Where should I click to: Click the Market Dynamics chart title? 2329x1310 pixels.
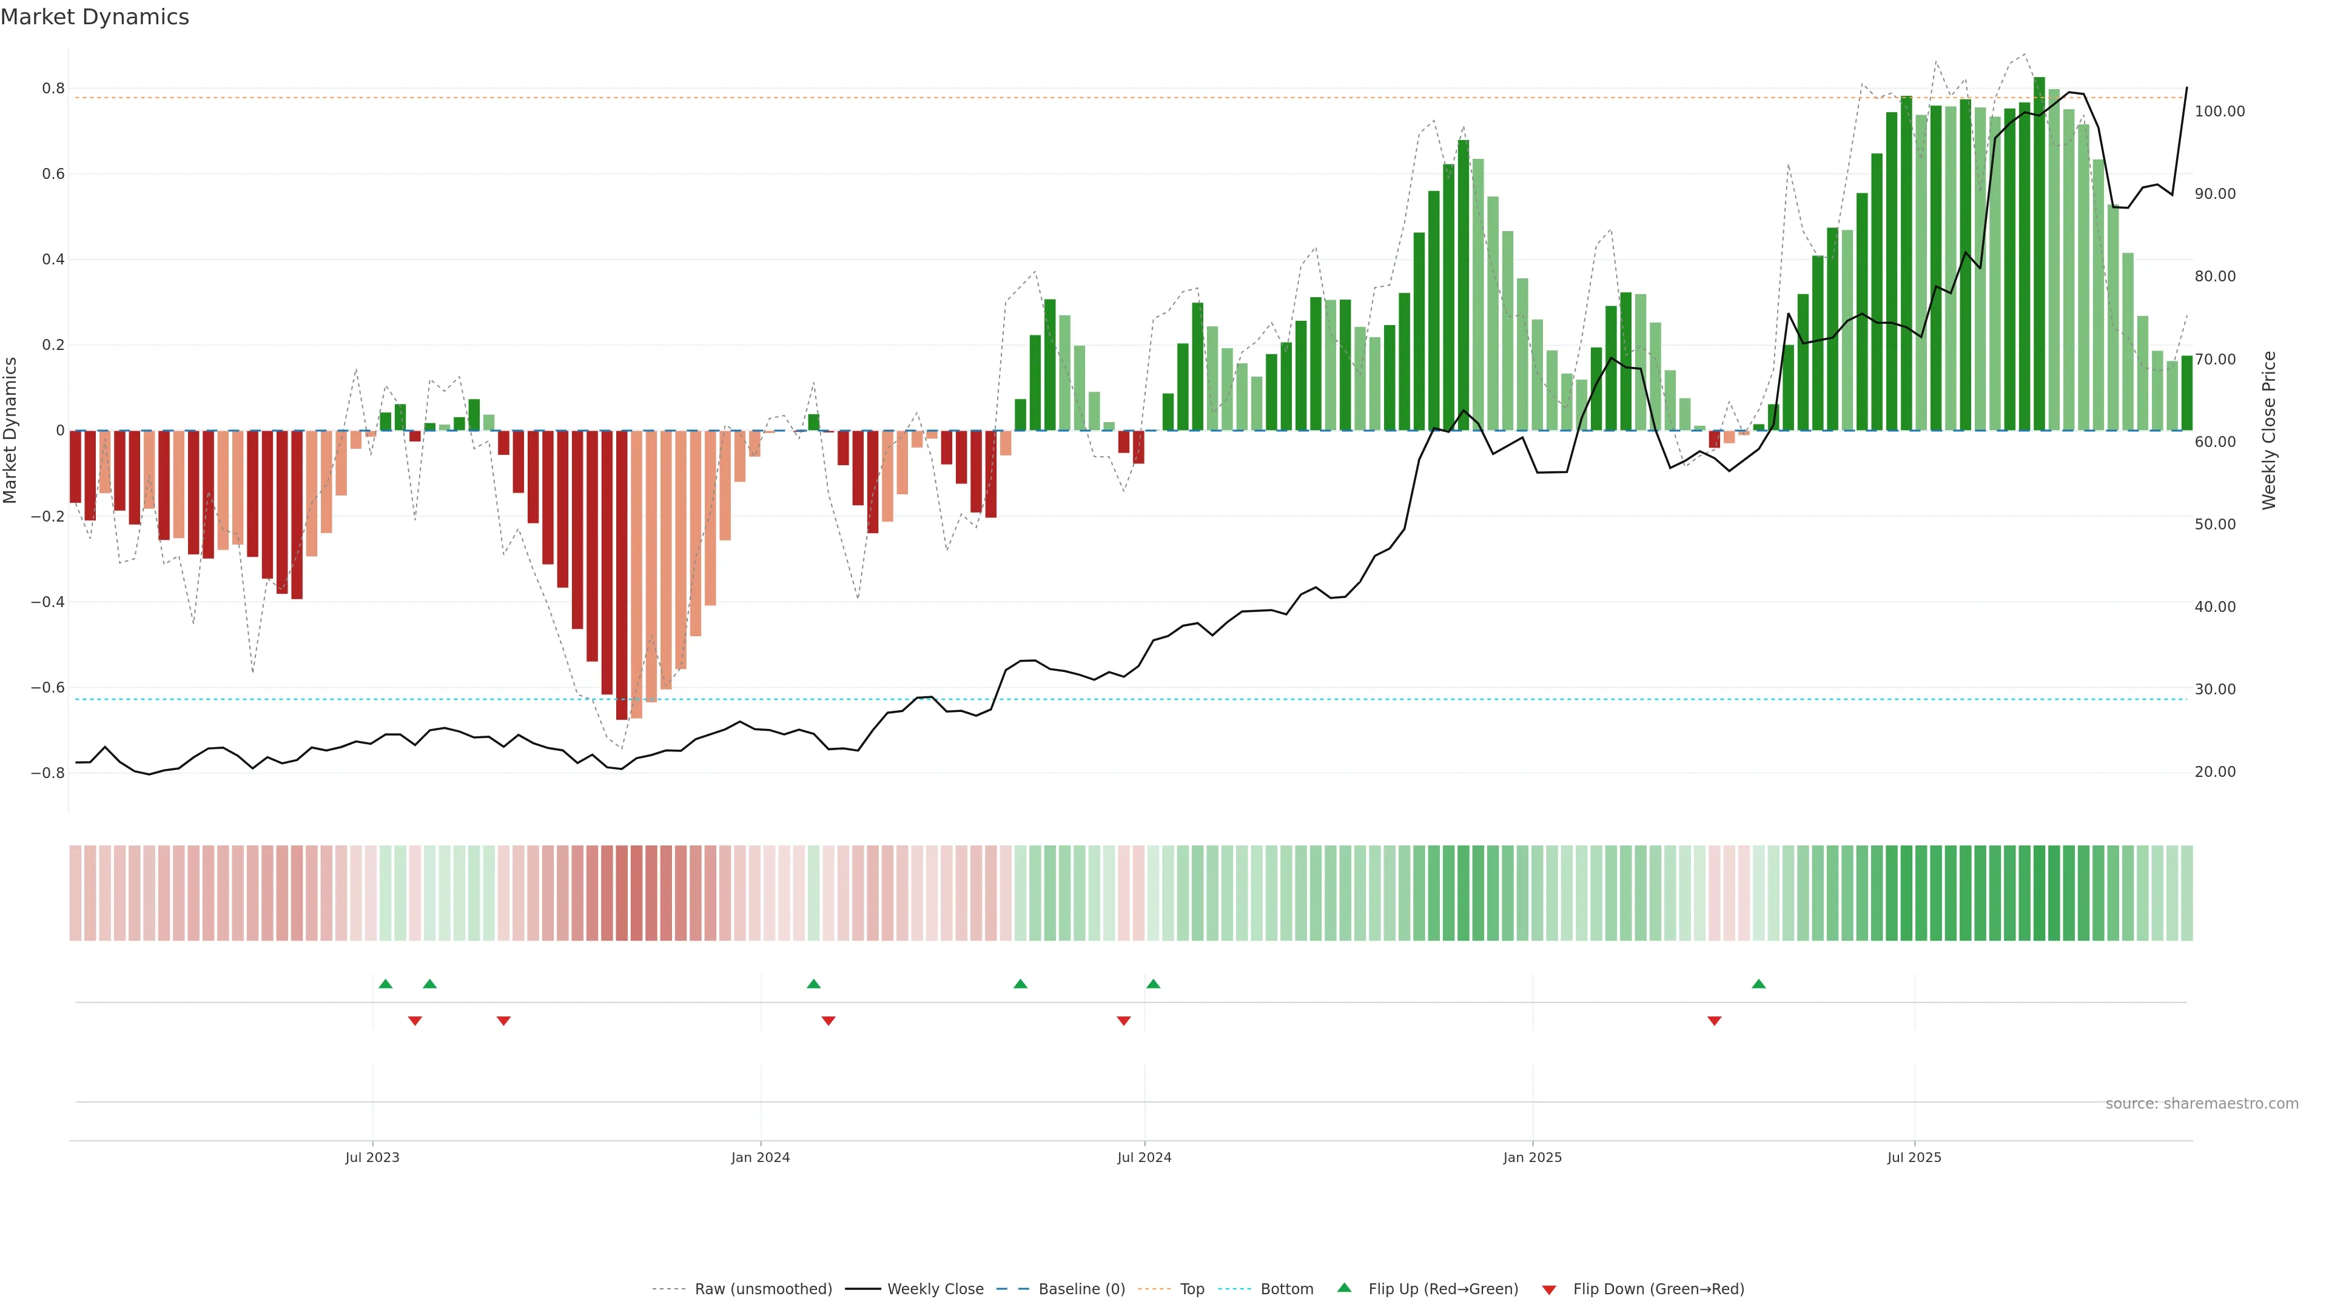pos(95,17)
